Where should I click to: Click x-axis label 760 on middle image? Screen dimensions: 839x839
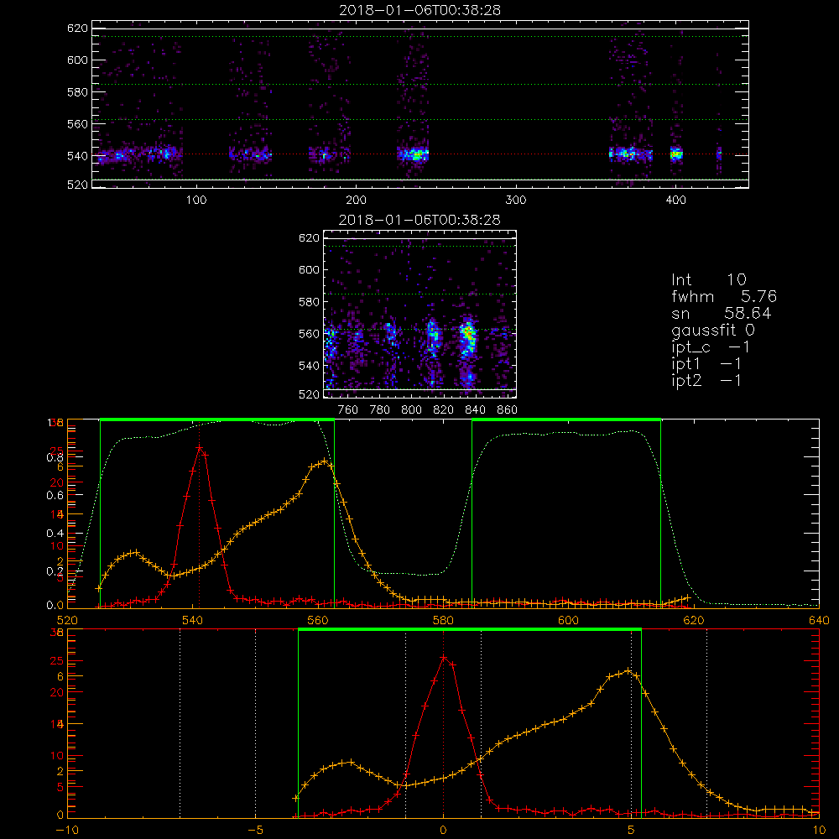[348, 410]
